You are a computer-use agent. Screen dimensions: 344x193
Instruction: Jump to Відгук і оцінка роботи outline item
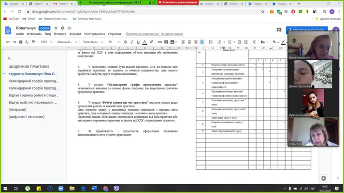pyautogui.click(x=33, y=96)
